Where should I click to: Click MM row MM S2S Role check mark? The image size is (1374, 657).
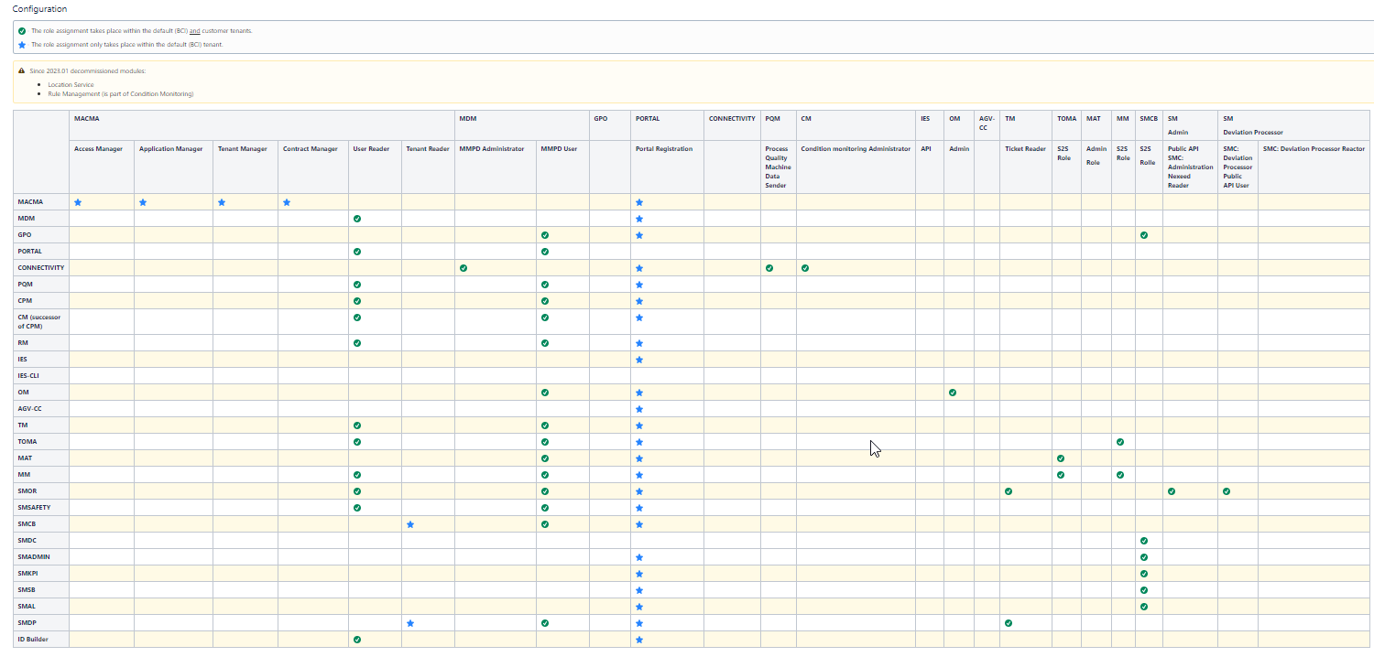1120,475
